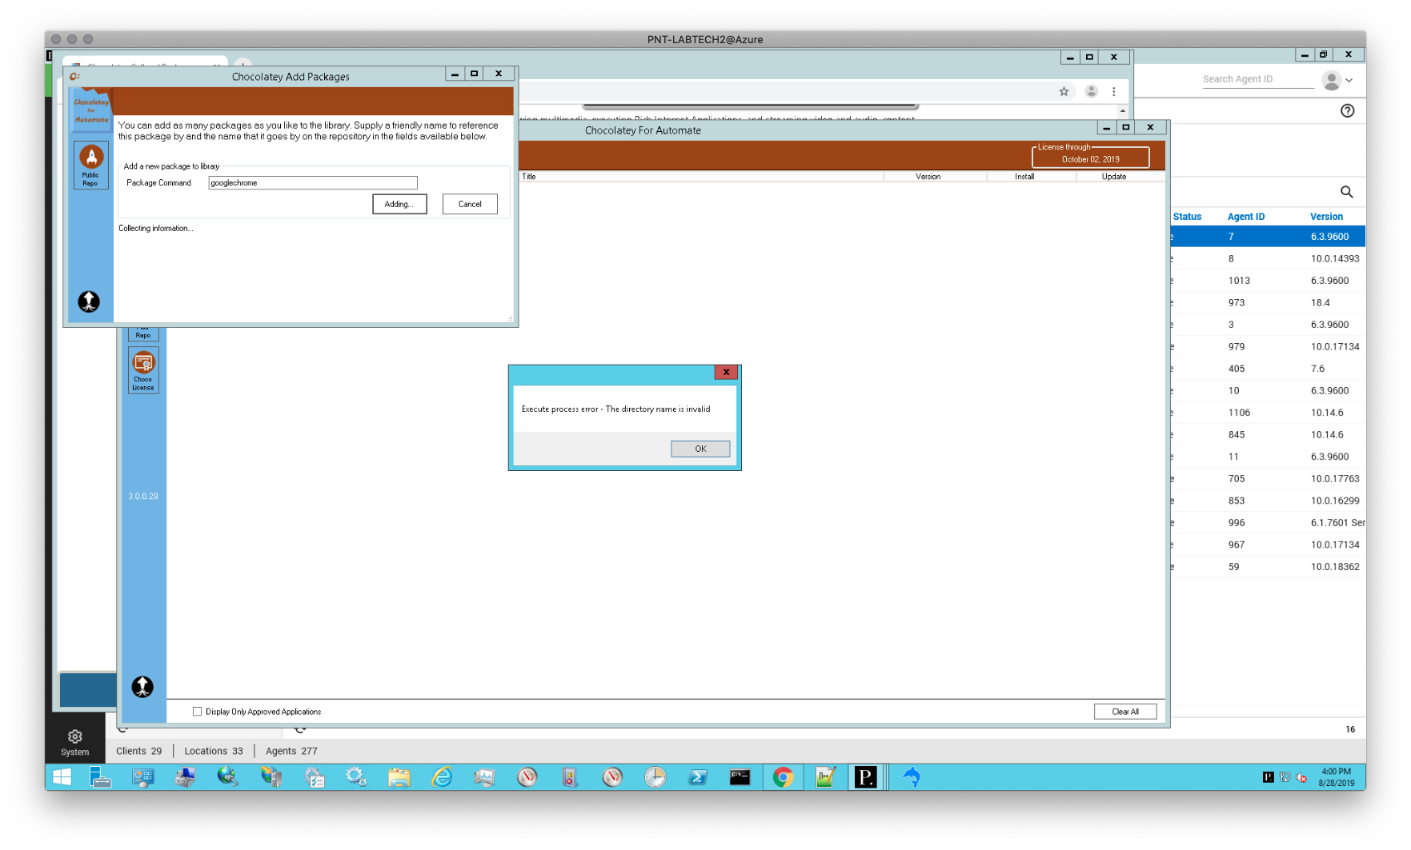The image size is (1411, 850).
Task: Click the squid logo in the Add Packages dialog
Action: tap(88, 301)
